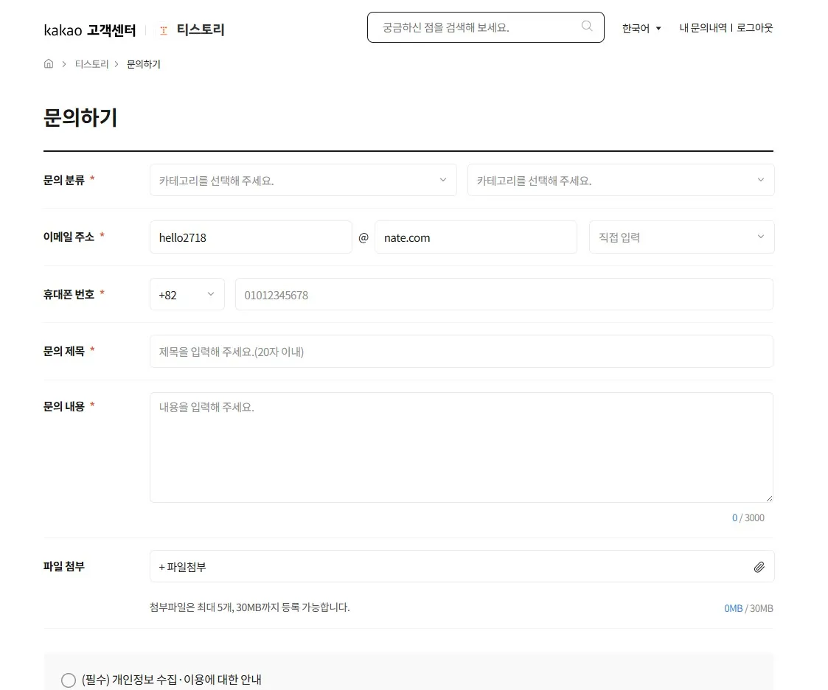Select the 개인정보 수집·이용 consent radio button
Image resolution: width=828 pixels, height=690 pixels.
click(x=69, y=680)
